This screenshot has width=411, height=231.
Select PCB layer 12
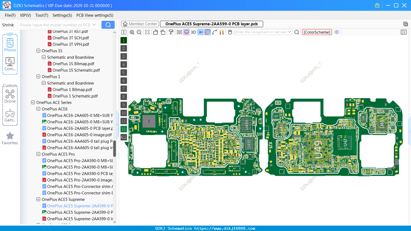click(x=124, y=129)
